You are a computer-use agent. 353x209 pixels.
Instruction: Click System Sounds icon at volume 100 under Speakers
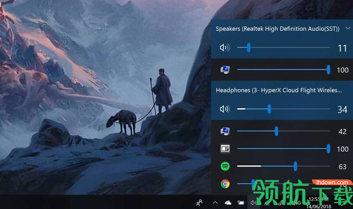point(225,70)
